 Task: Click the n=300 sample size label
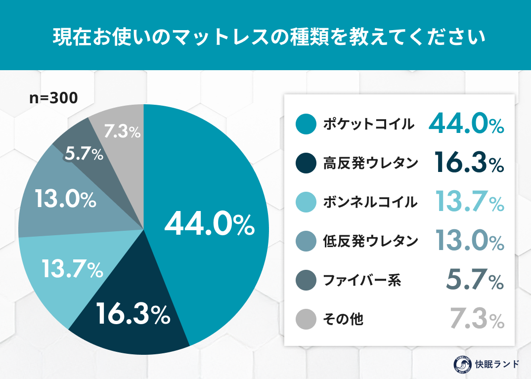click(x=53, y=98)
